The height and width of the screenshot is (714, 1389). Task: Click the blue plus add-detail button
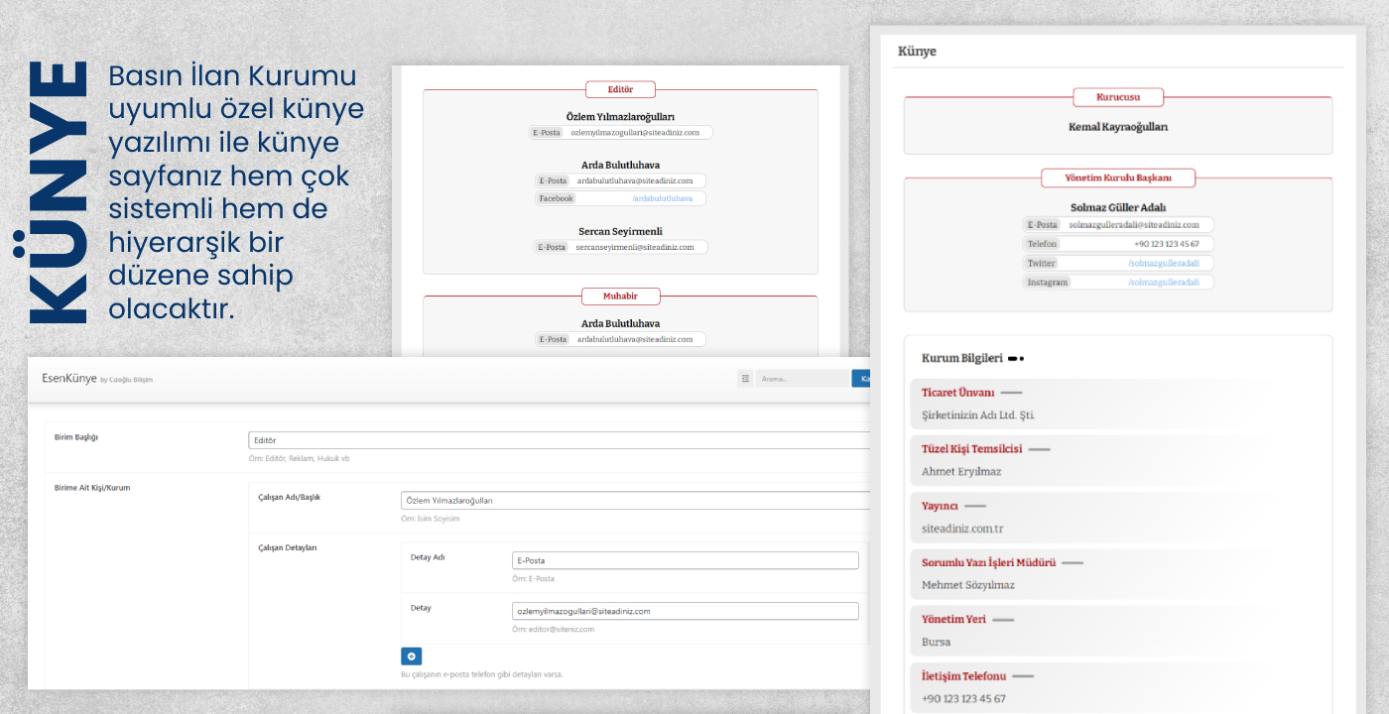(x=412, y=656)
